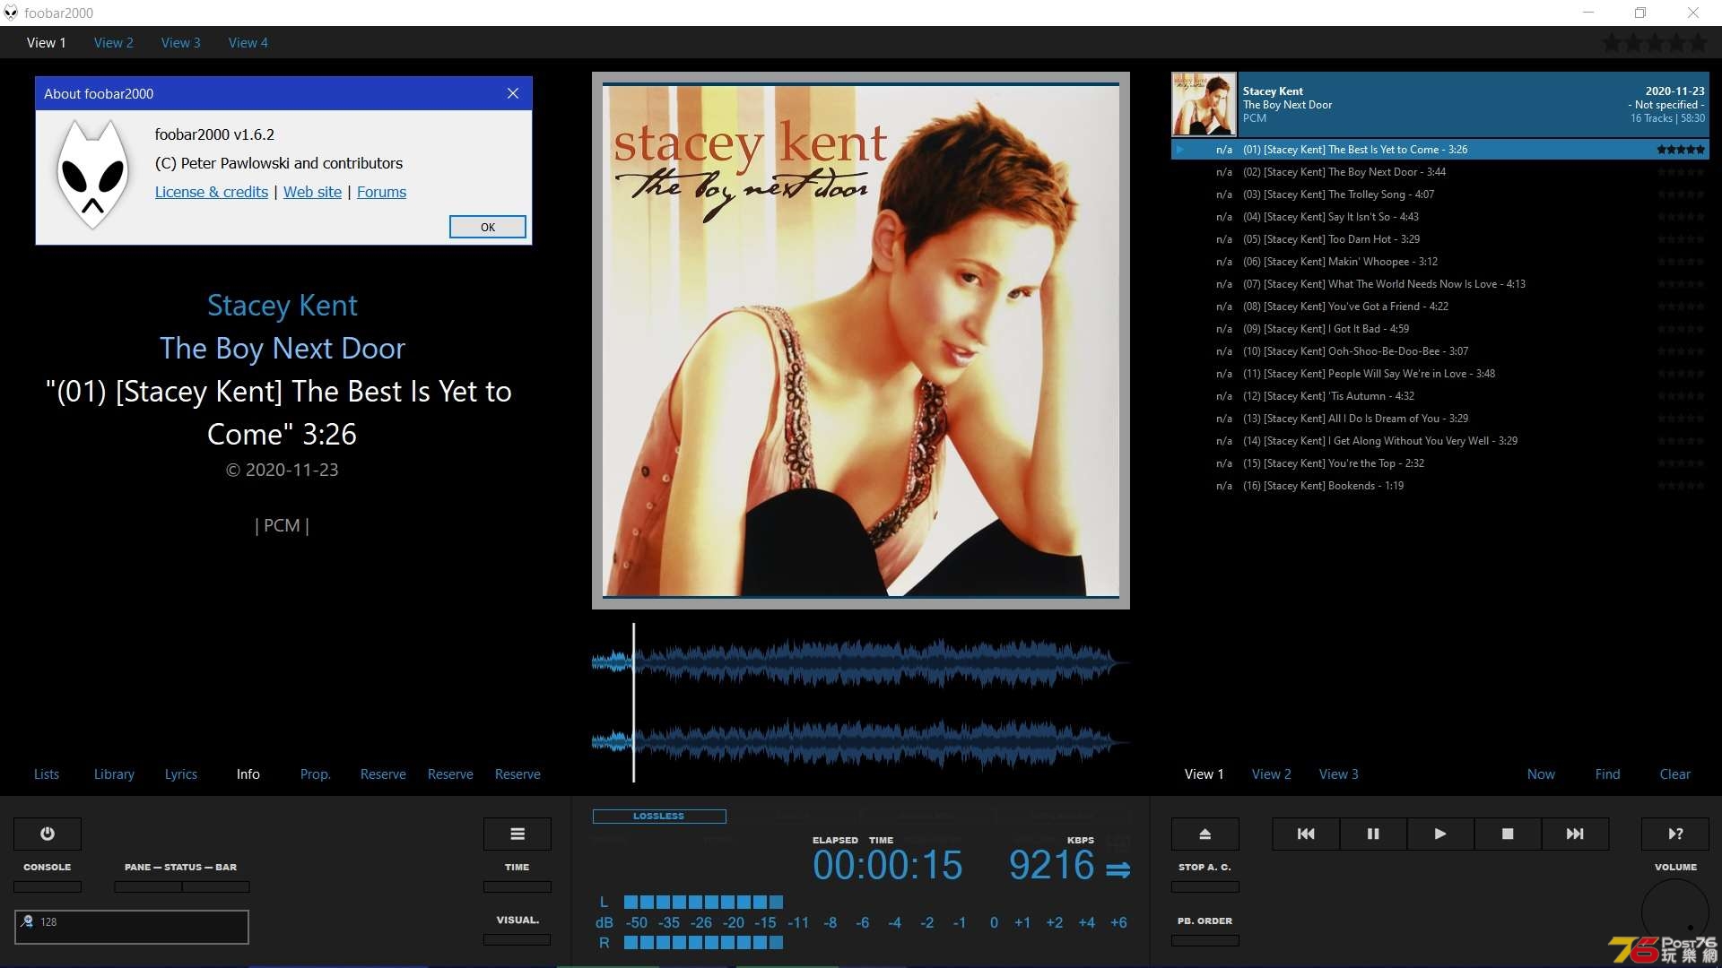Click the foobar2000 title bar icon
This screenshot has height=968, width=1722.
11,13
